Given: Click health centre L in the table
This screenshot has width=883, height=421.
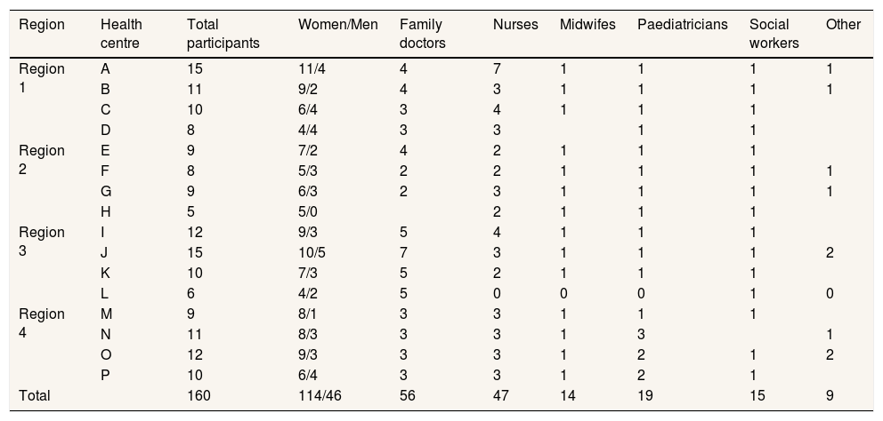Looking at the screenshot, I should tap(106, 294).
